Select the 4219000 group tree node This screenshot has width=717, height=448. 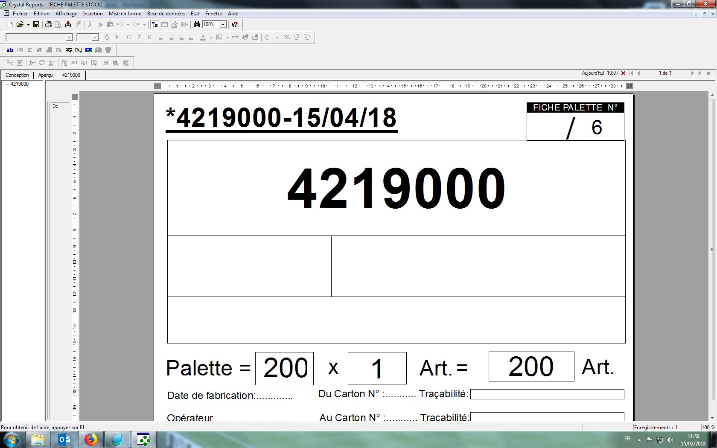[20, 84]
